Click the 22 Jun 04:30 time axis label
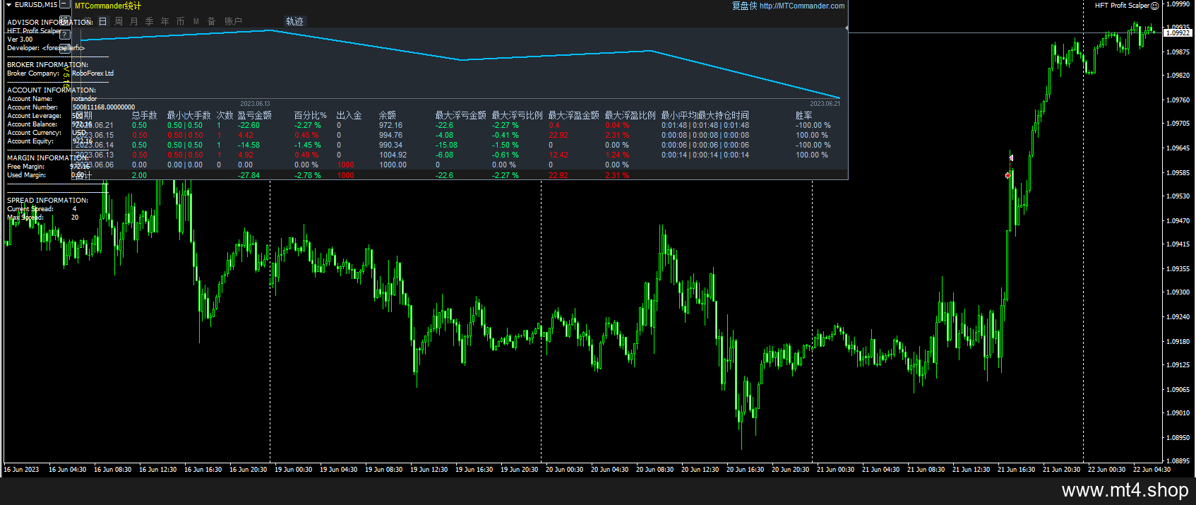Viewport: 1196px width, 505px height. 1152,470
